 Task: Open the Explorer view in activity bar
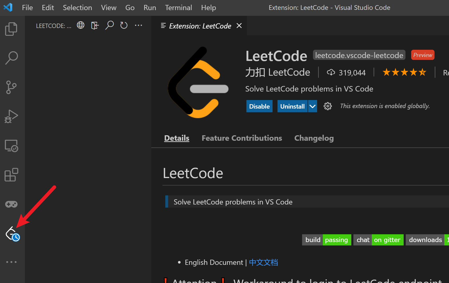(x=11, y=29)
